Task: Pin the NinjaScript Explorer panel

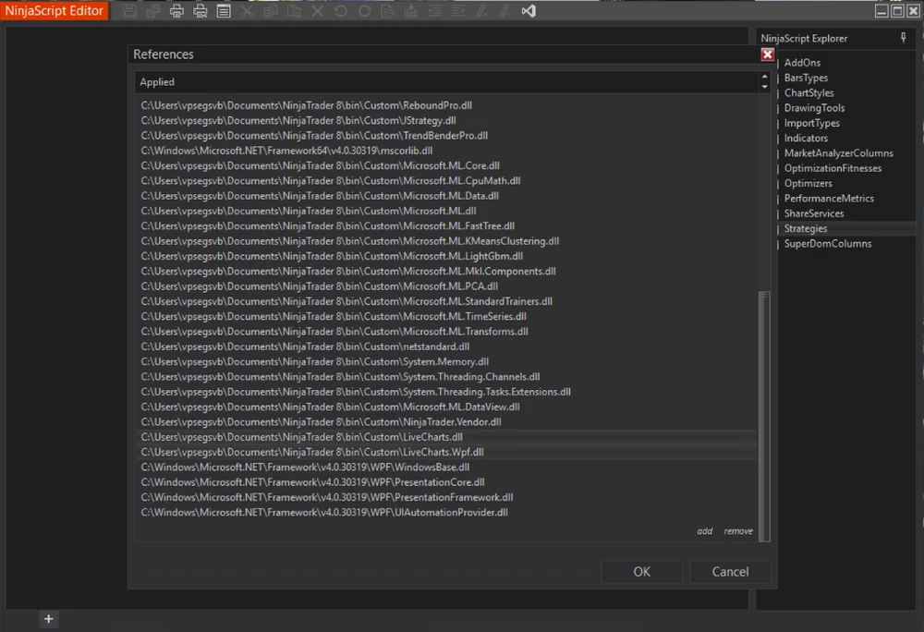Action: pos(904,38)
